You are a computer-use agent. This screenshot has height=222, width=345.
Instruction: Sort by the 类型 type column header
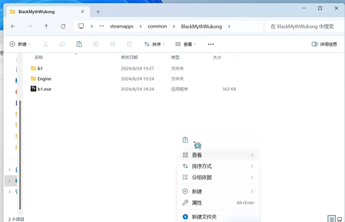176,58
